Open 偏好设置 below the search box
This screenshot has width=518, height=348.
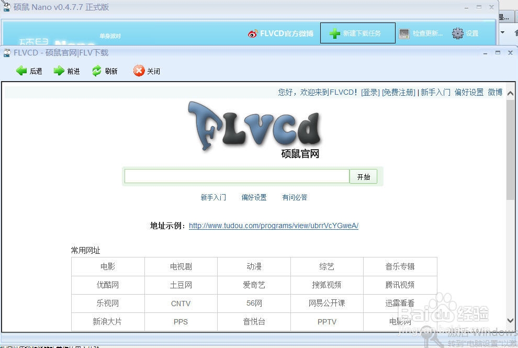[254, 197]
